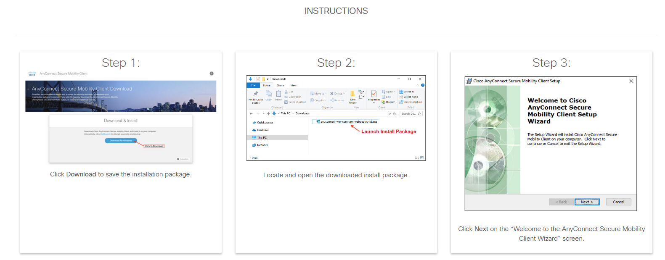
Task: Click the large New folder ribbon button
Action: click(353, 97)
